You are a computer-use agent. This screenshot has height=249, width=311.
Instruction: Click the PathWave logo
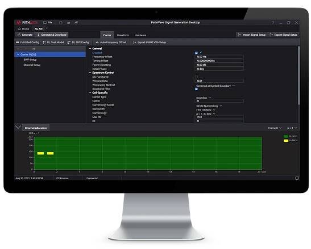click(x=27, y=23)
